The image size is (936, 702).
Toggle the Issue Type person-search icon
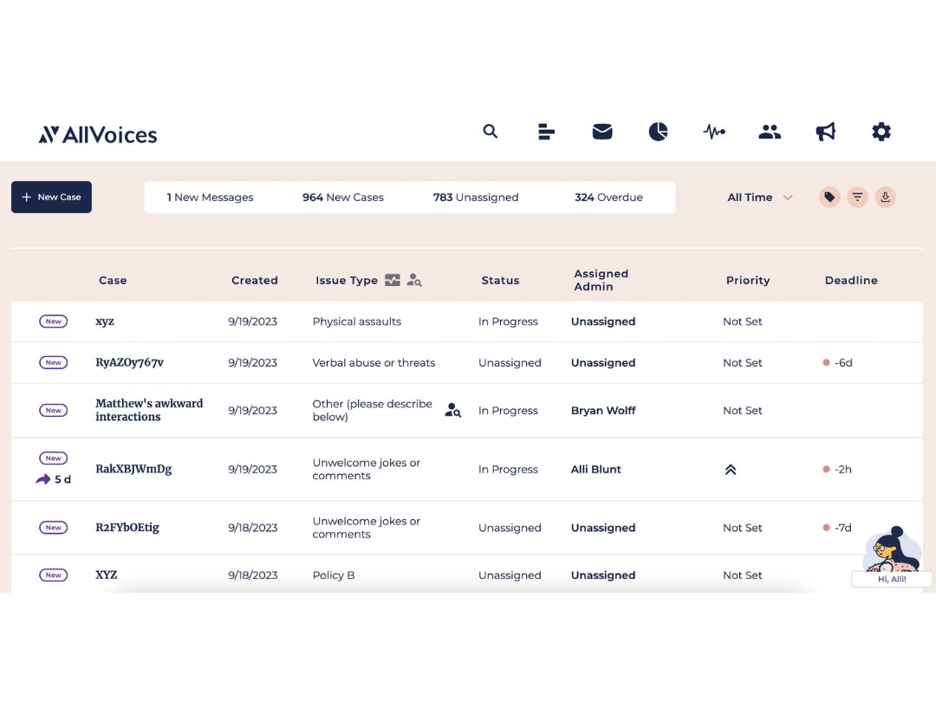414,280
